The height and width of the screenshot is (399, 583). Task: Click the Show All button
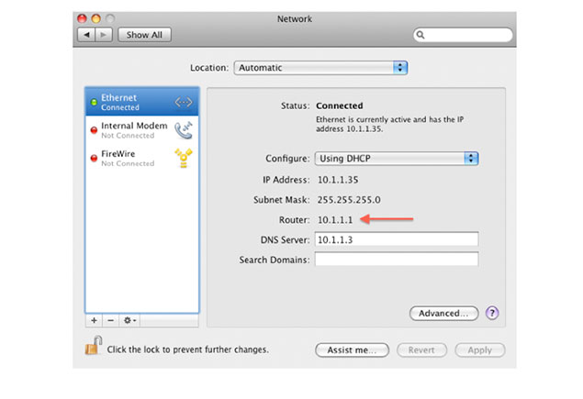[x=144, y=35]
